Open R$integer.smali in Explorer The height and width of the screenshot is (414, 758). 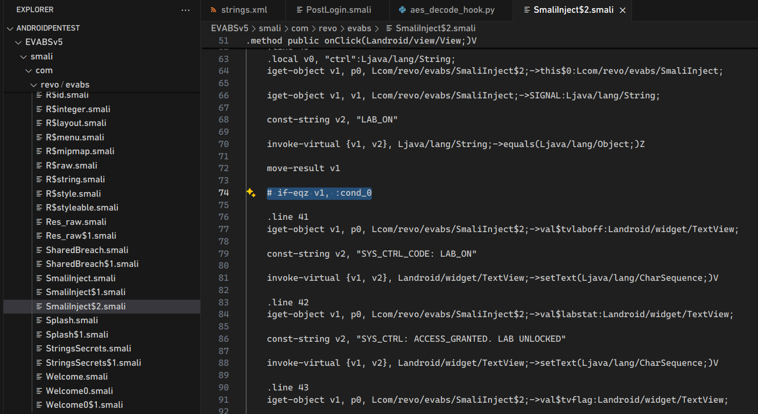(x=78, y=109)
